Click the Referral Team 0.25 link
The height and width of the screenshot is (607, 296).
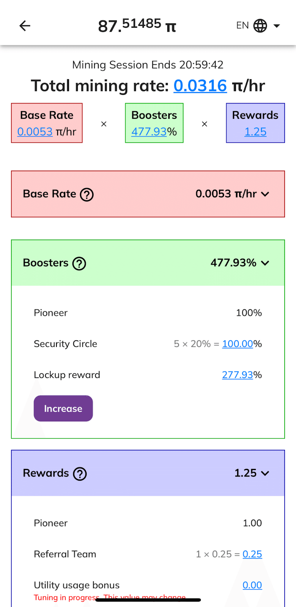(x=252, y=554)
